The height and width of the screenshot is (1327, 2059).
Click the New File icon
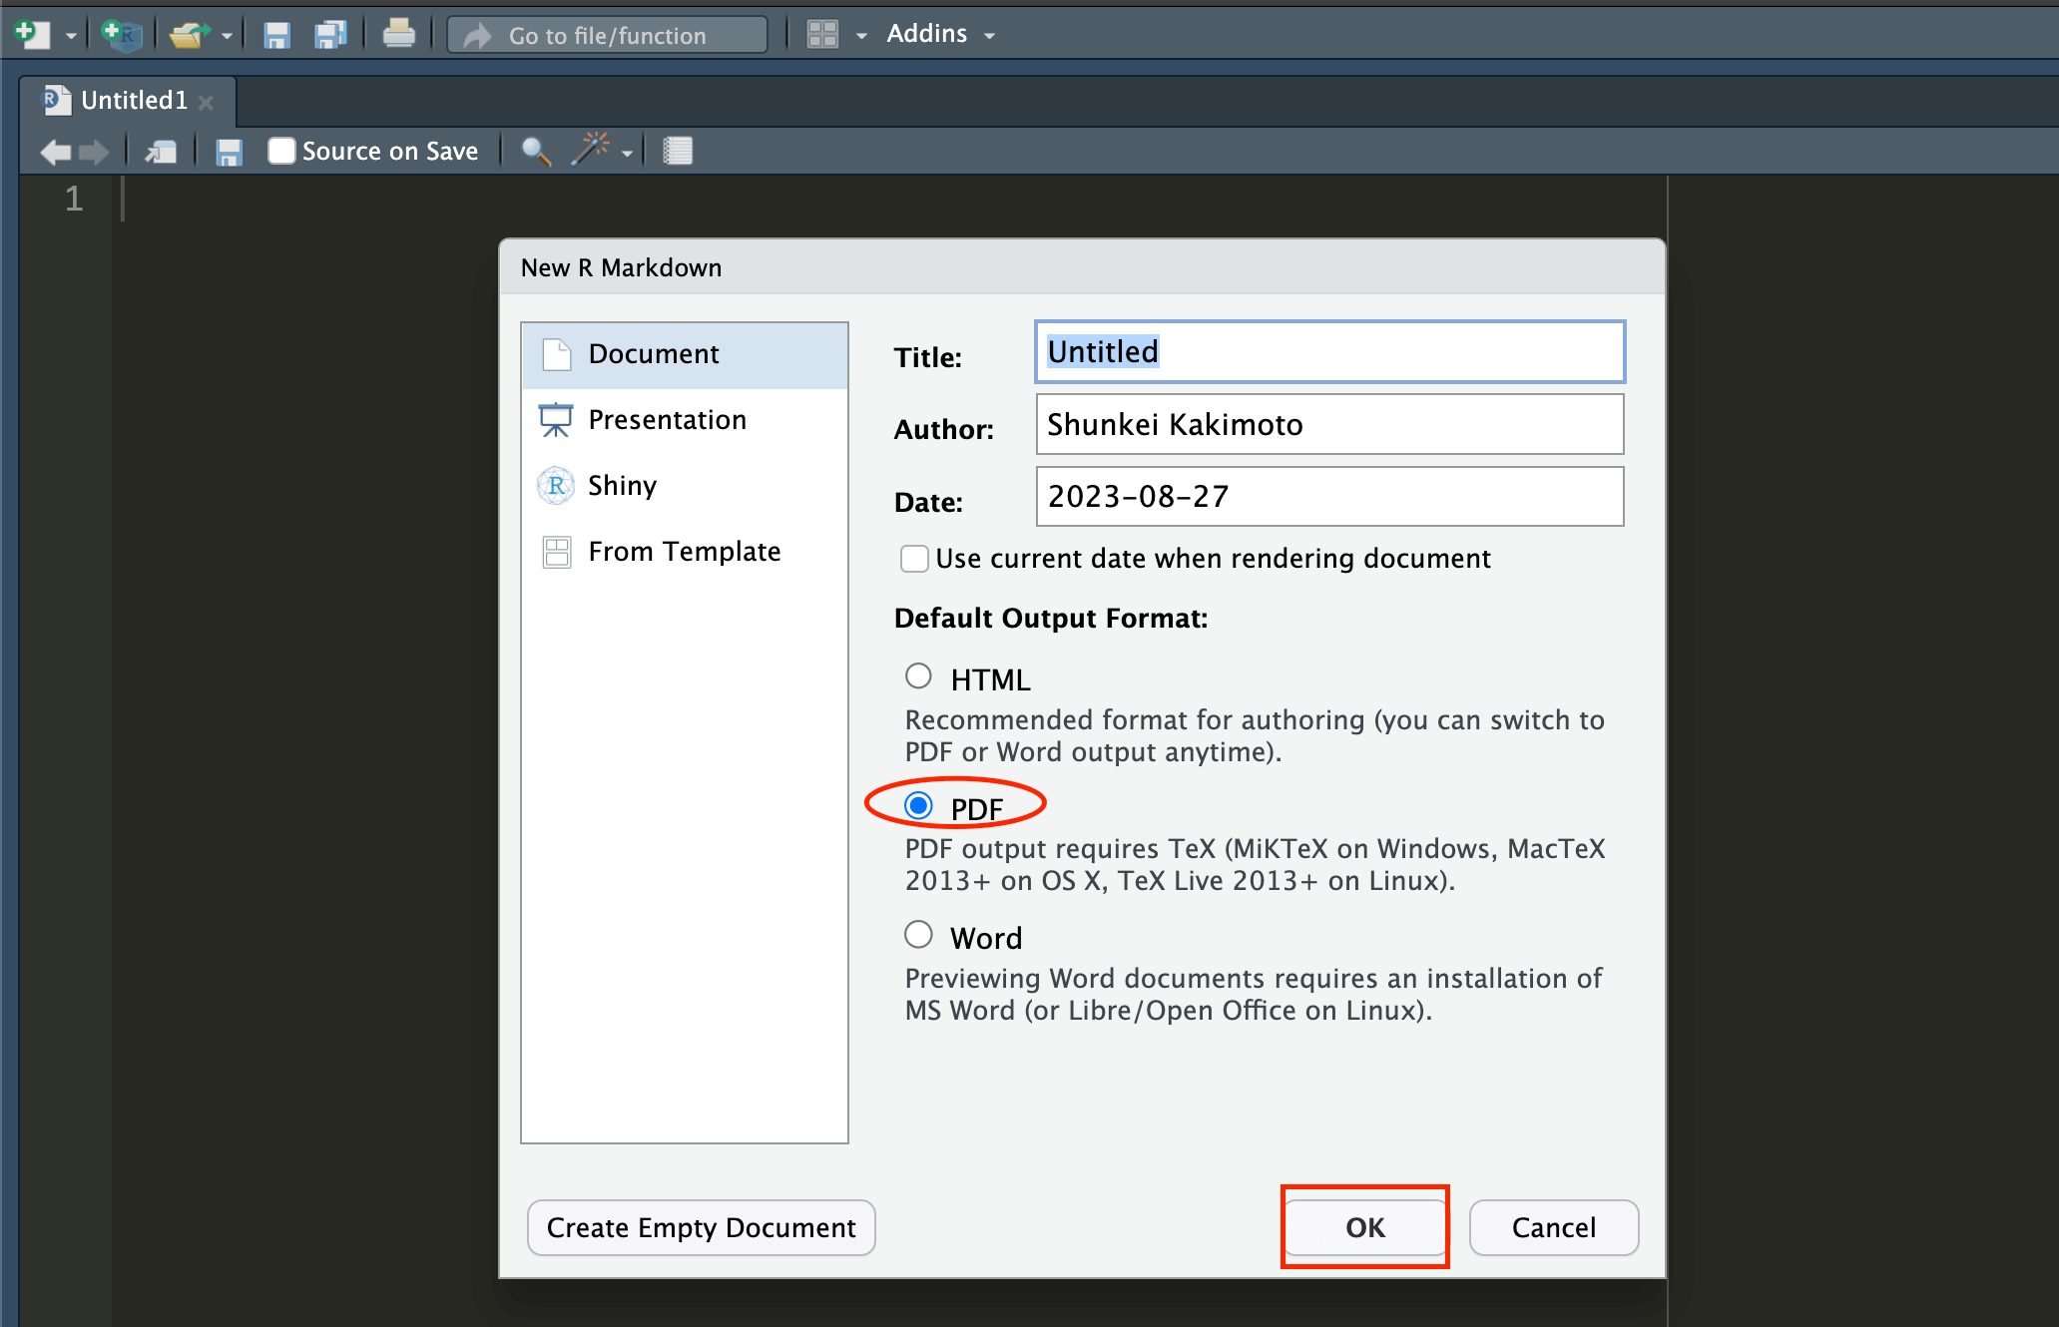tap(32, 35)
